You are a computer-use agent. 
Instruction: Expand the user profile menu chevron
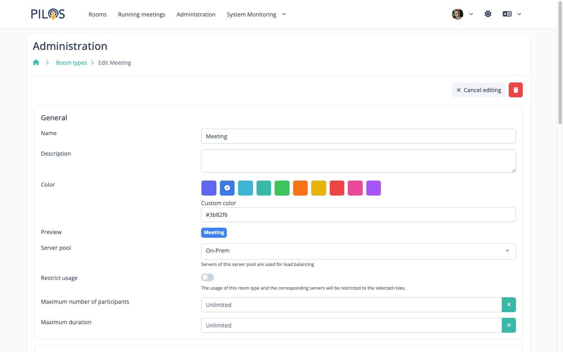pos(471,14)
